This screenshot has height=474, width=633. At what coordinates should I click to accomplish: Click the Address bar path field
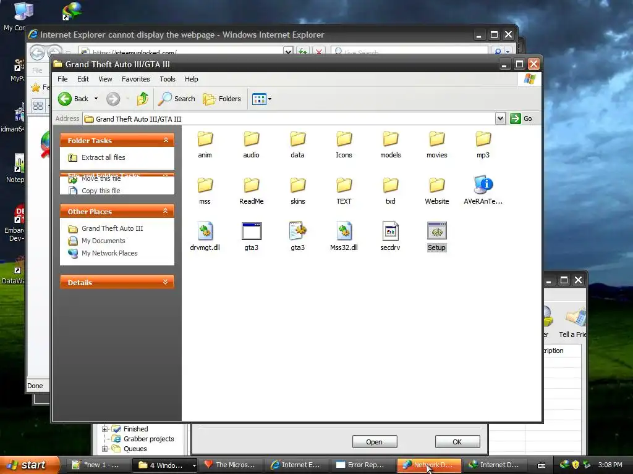289,119
